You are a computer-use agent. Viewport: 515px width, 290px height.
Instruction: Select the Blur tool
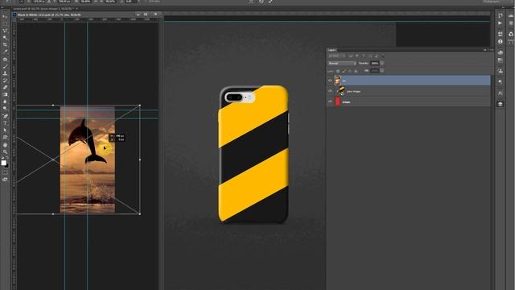coord(5,102)
